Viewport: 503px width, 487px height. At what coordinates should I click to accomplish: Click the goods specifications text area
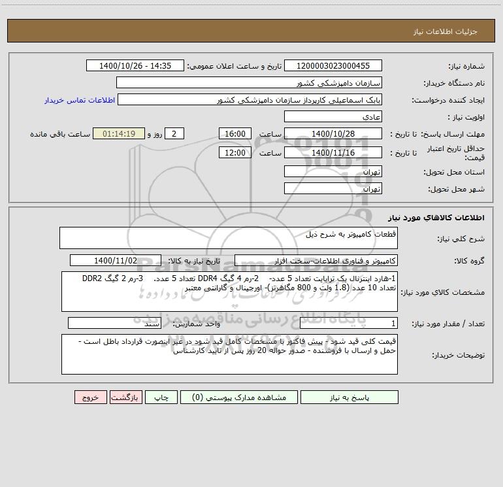[x=229, y=292]
